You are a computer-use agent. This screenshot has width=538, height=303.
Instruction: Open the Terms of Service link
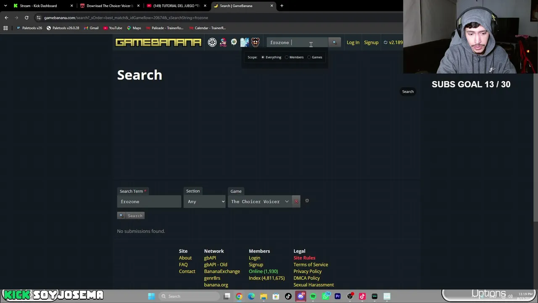click(311, 265)
